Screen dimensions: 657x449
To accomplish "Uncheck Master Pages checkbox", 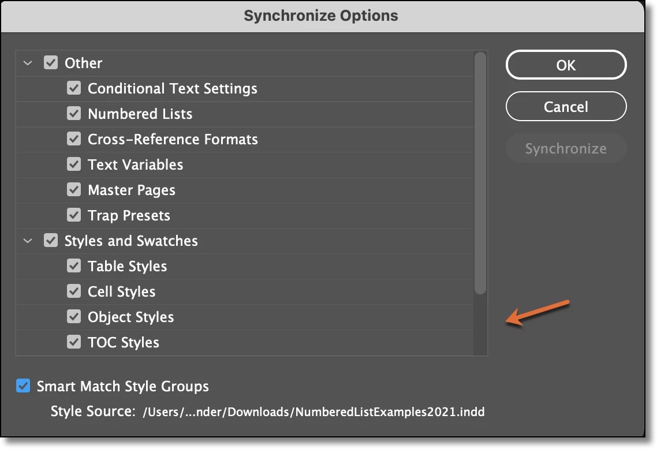I will [x=74, y=190].
